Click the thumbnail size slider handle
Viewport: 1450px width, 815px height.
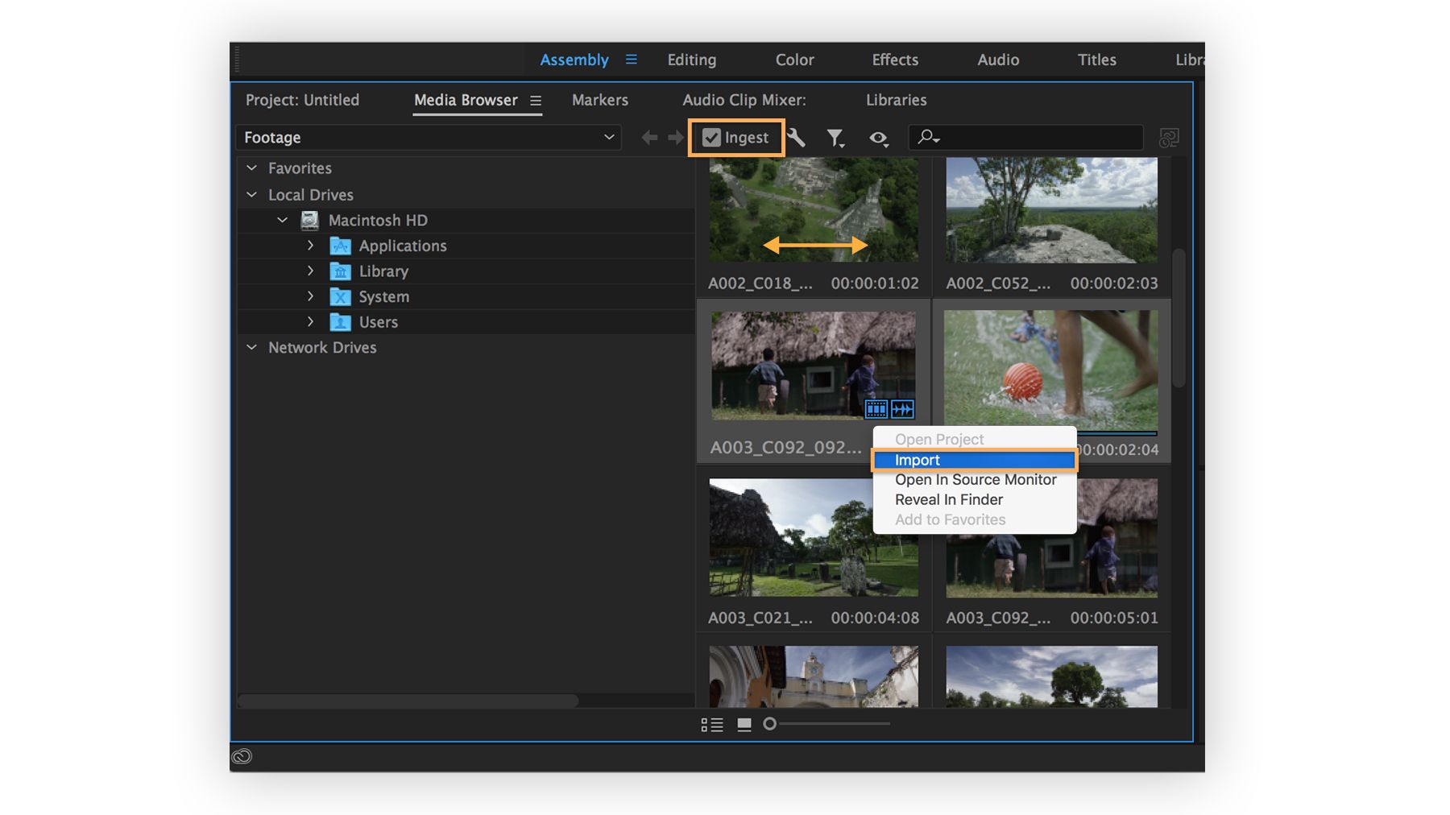pyautogui.click(x=769, y=724)
